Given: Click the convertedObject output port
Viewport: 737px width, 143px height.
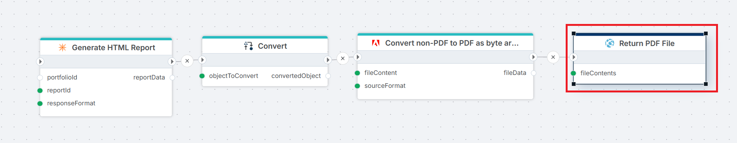Looking at the screenshot, I should click(328, 76).
